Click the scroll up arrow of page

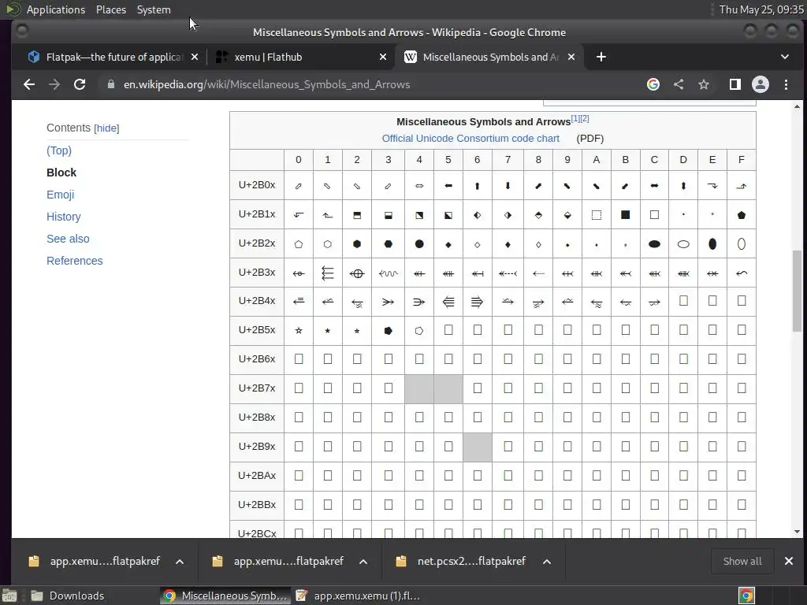pos(797,106)
